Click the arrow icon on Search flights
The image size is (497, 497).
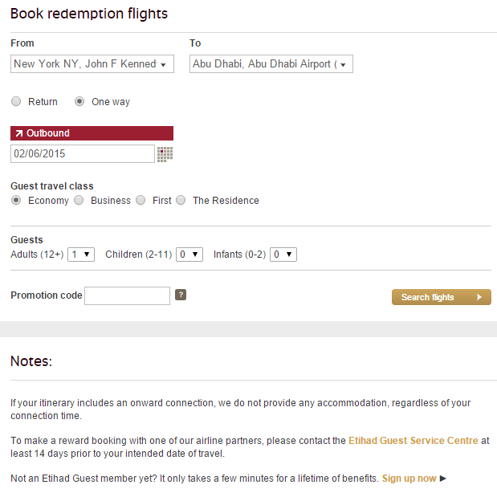click(479, 297)
